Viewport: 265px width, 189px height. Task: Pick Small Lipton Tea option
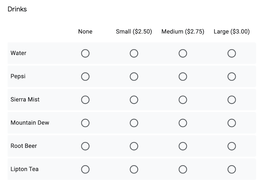pos(134,169)
